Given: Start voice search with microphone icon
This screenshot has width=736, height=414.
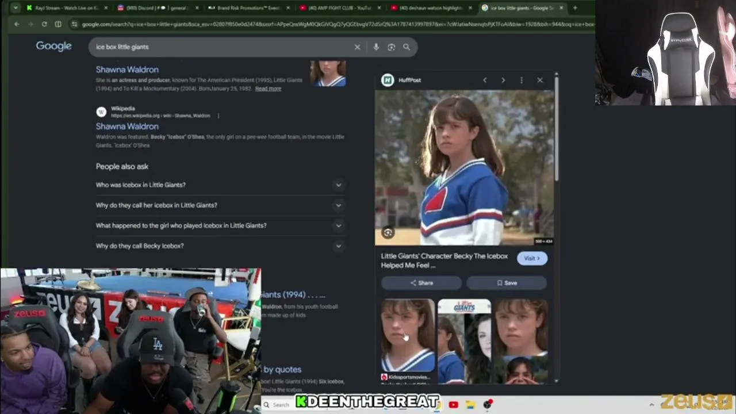Looking at the screenshot, I should [x=376, y=47].
